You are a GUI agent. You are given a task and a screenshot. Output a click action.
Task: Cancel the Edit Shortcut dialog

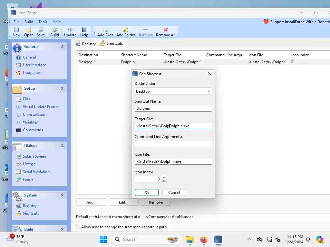[x=174, y=193]
